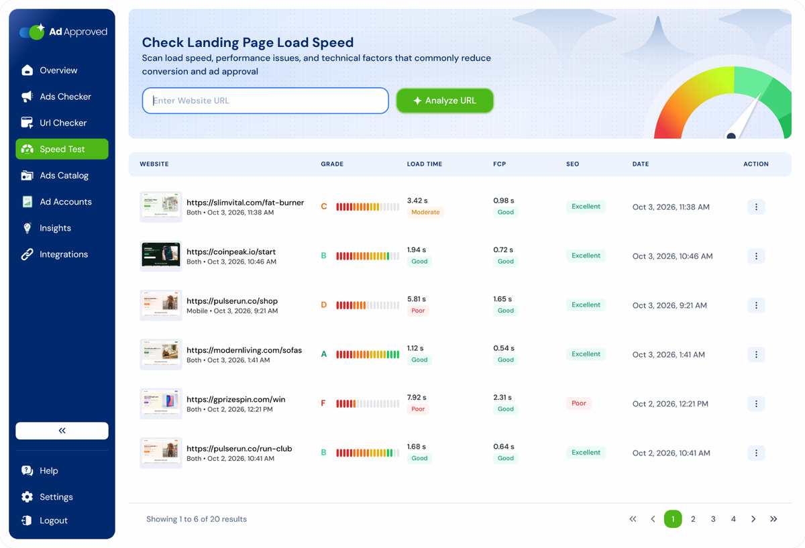This screenshot has height=548, width=805.
Task: Click the Ads Checker megaphone icon
Action: 28,97
